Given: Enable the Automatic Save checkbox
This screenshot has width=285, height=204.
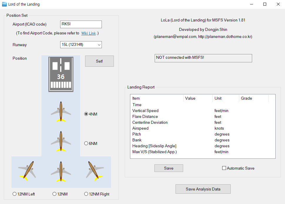Looking at the screenshot, I should click(224, 168).
